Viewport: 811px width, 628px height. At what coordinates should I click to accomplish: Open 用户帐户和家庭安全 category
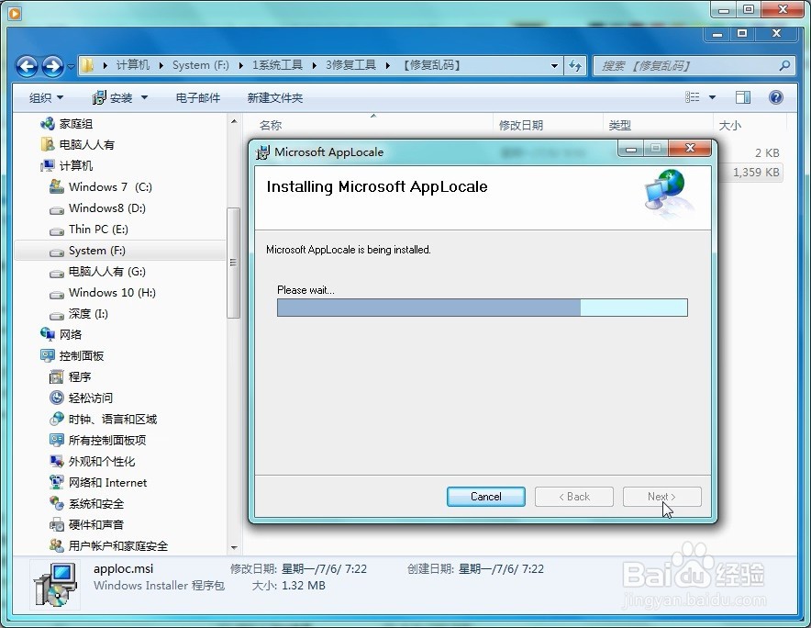108,545
